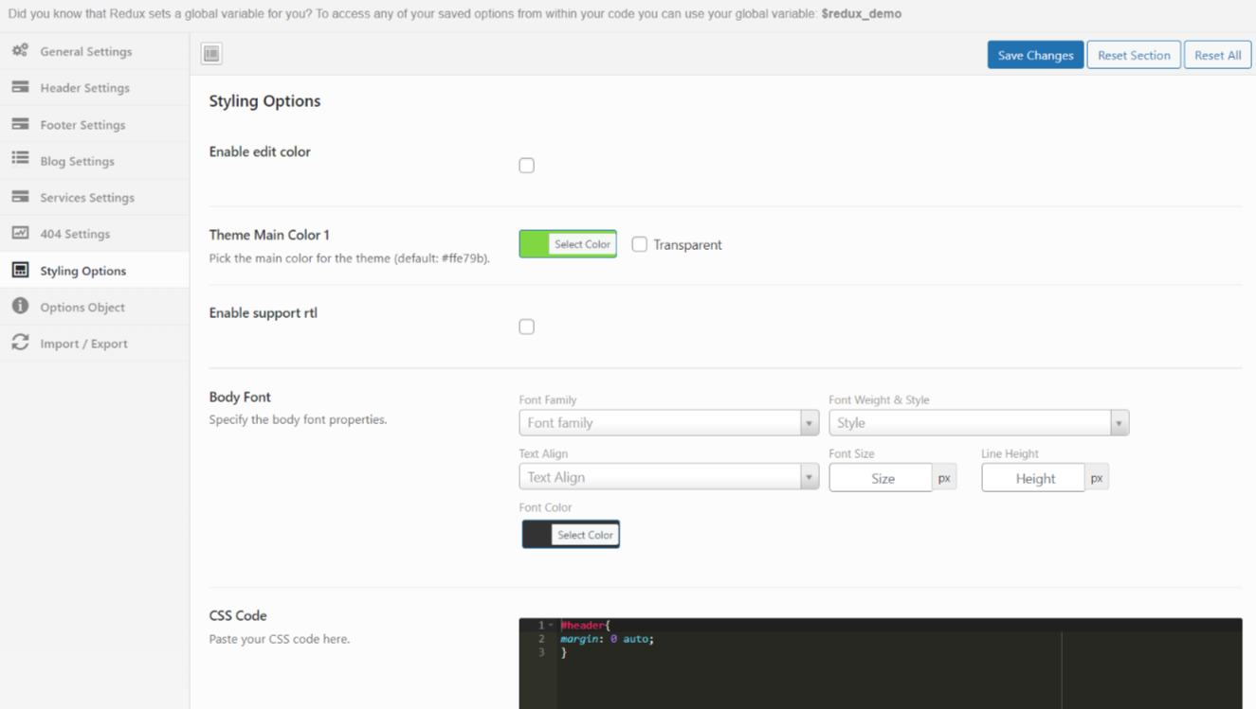This screenshot has width=1256, height=709.
Task: Check the Transparent option for main color
Action: point(640,244)
